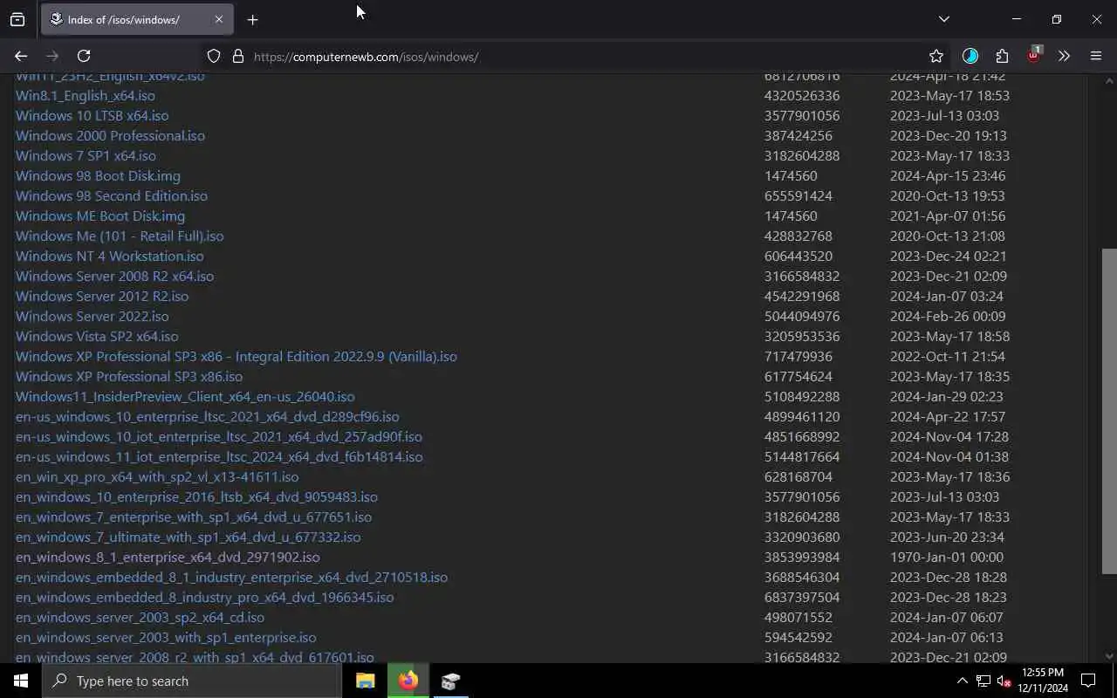Download en_windows_embedded_8_industry_pro iso
This screenshot has height=698, width=1117.
point(204,597)
